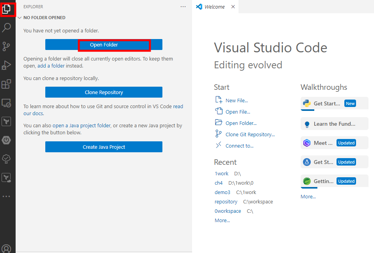Show additional views via activity bar ellipsis
374x253 pixels.
[7, 196]
